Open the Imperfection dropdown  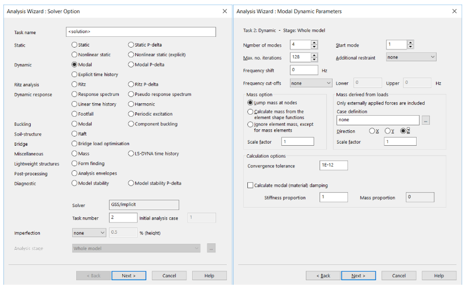(x=89, y=233)
